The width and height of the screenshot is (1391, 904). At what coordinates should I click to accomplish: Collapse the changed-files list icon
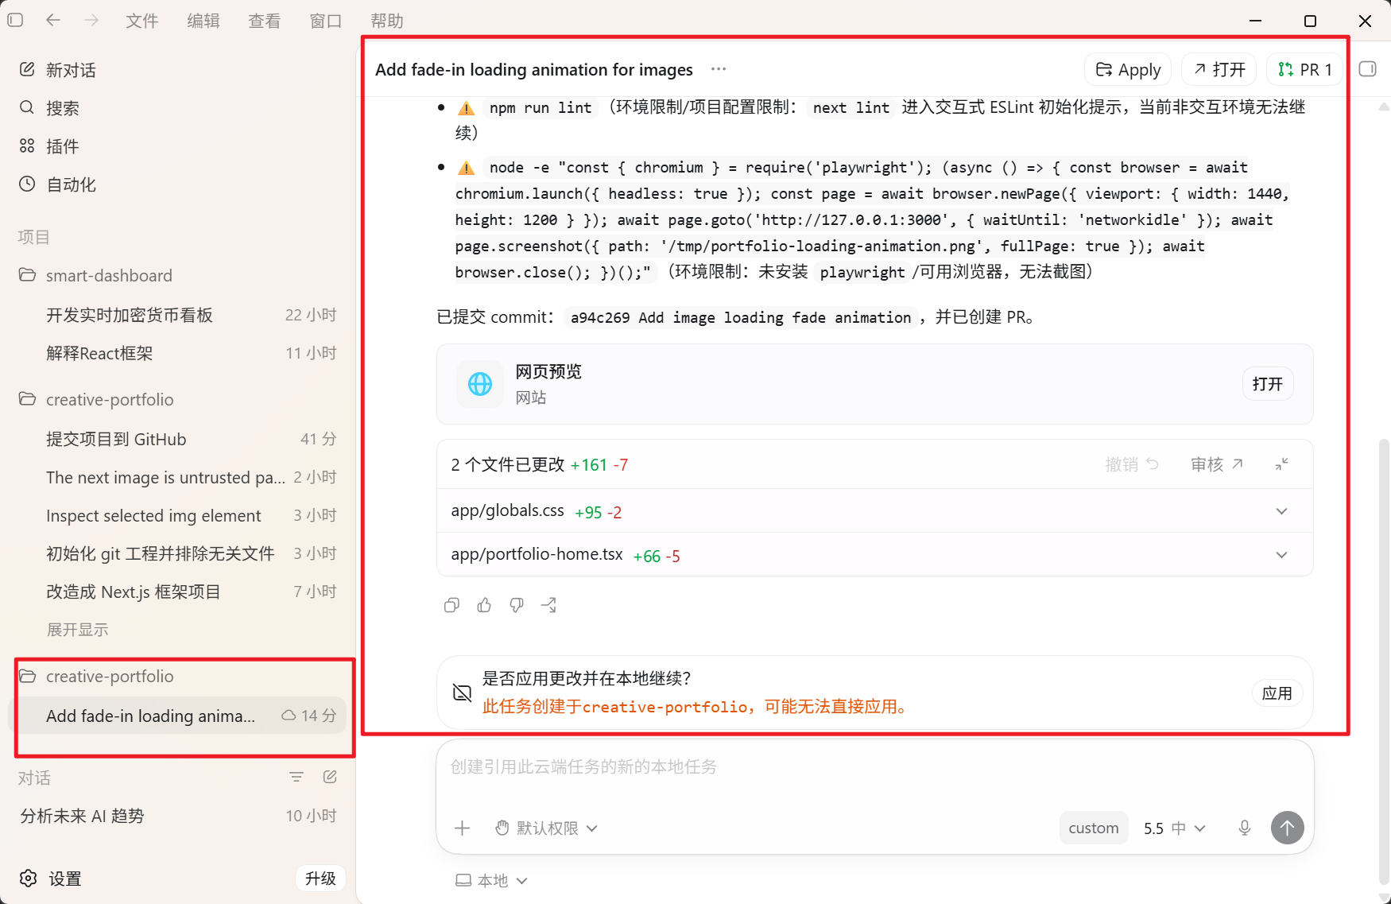tap(1281, 464)
